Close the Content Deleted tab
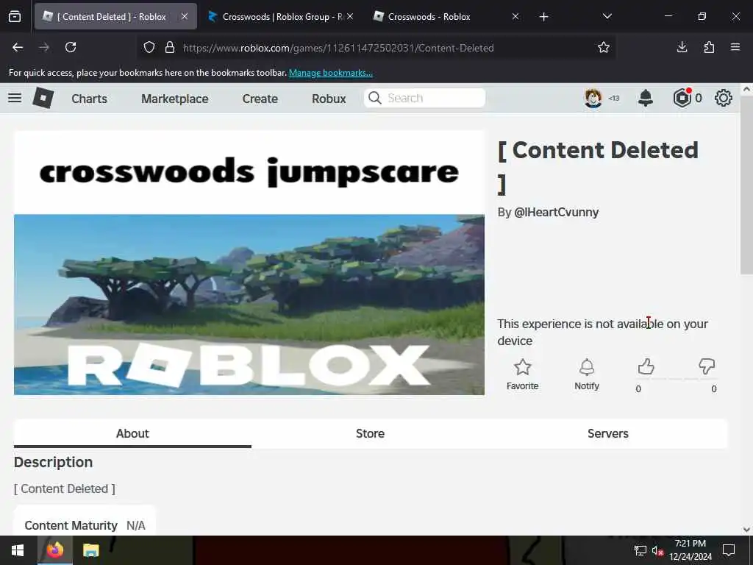 pyautogui.click(x=185, y=16)
